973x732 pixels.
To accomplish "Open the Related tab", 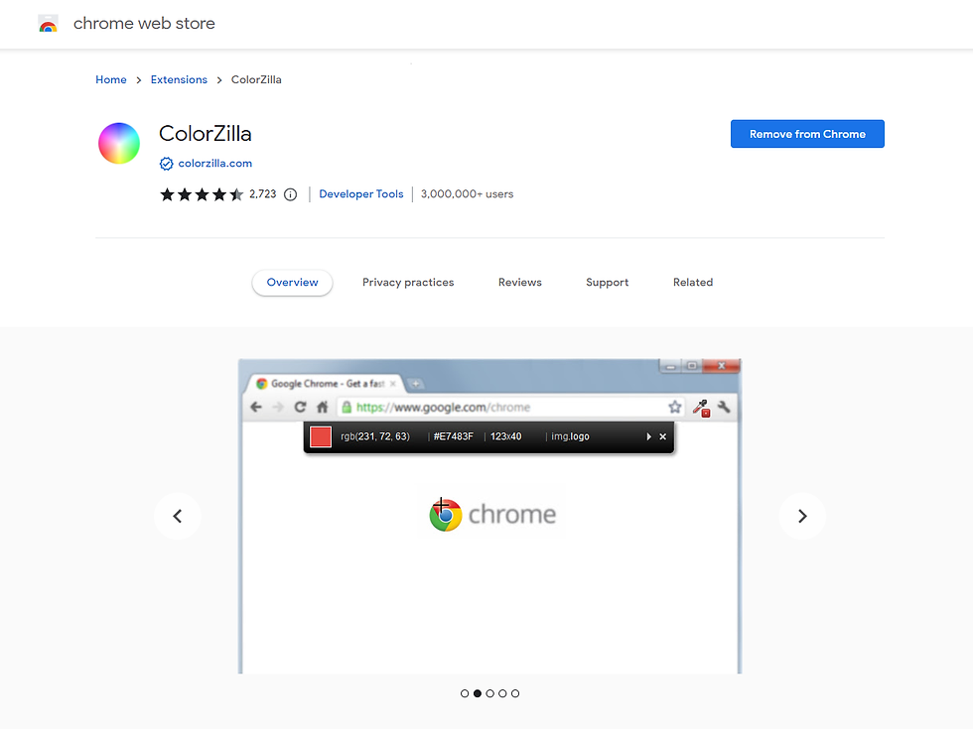I will click(693, 282).
